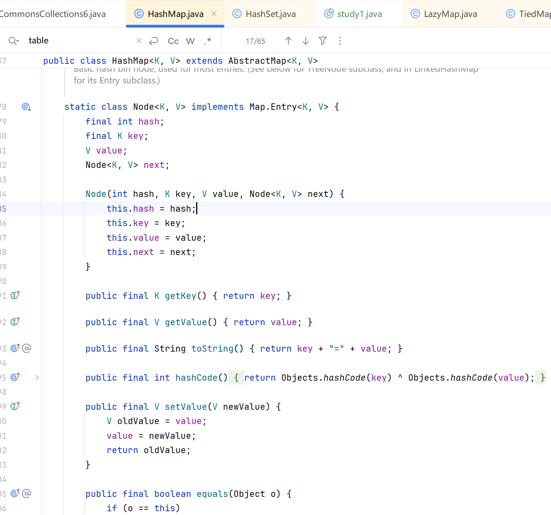Click the annotation @ icon beside equals
The height and width of the screenshot is (515, 551).
[x=26, y=493]
